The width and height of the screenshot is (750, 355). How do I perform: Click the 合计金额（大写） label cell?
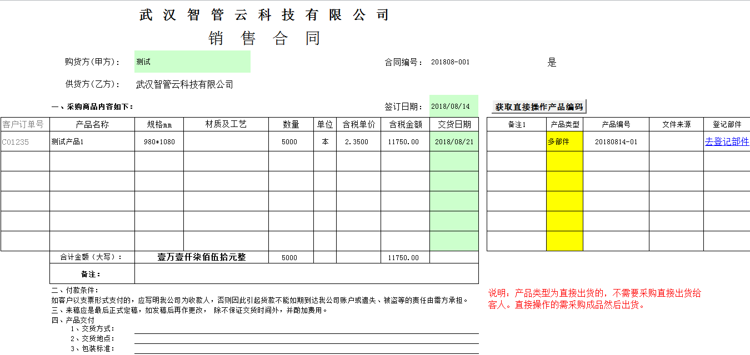[x=92, y=257]
